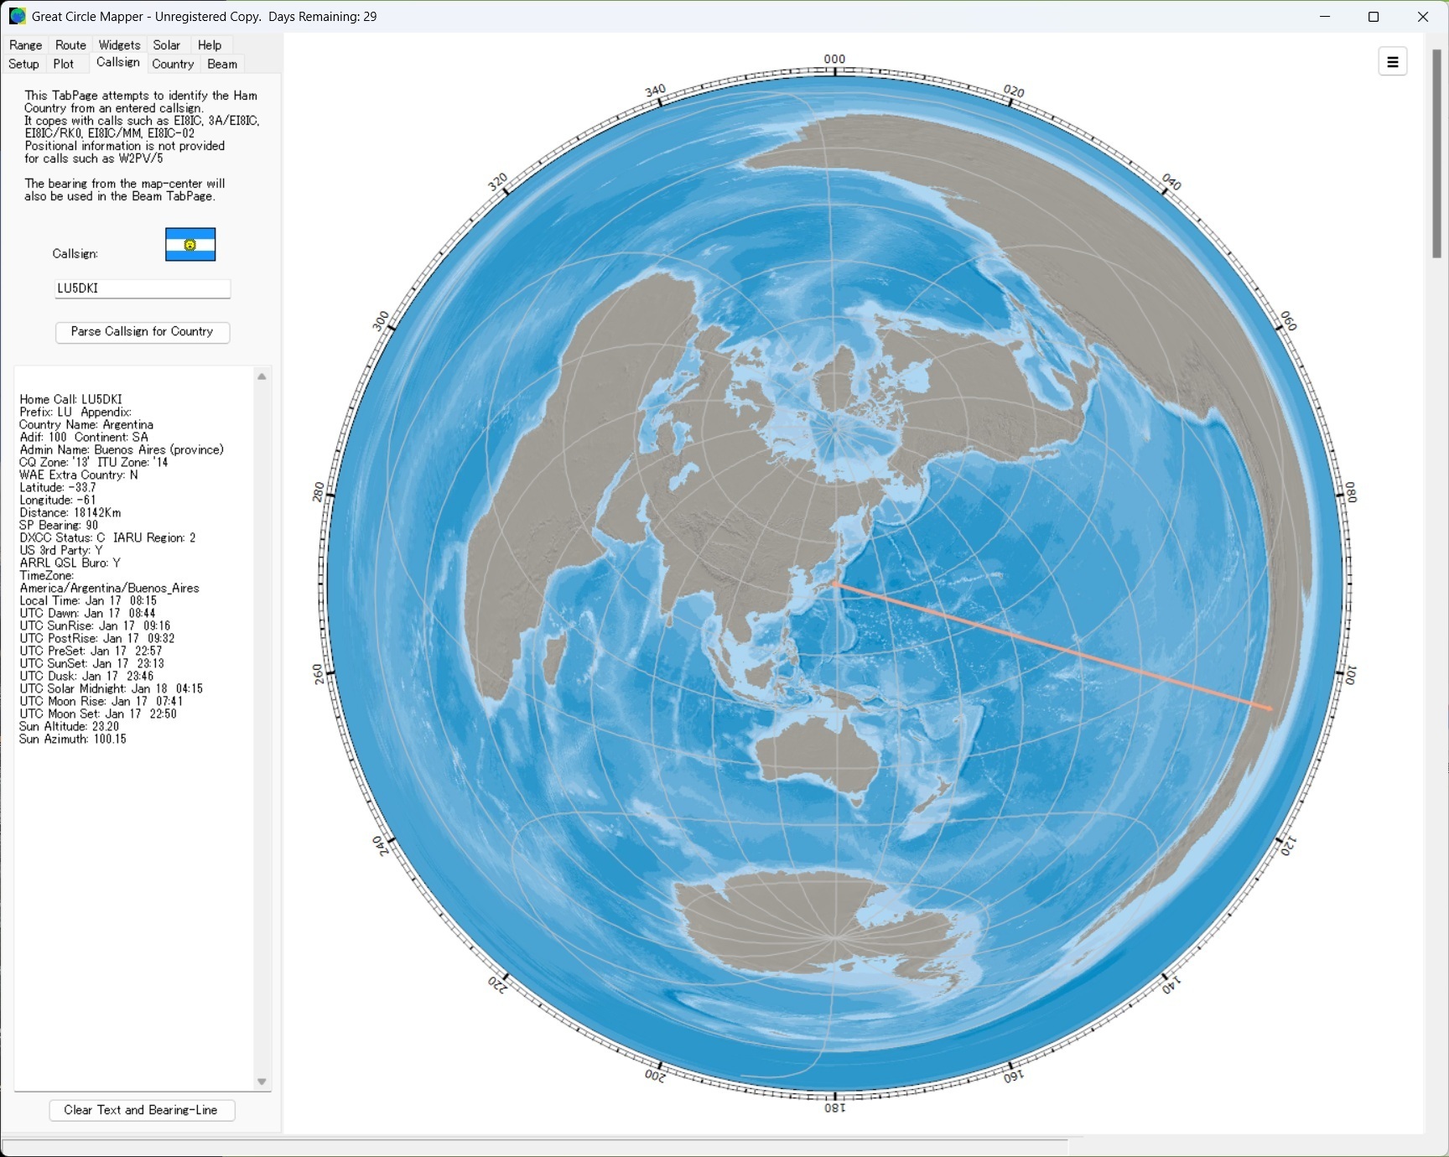Switch to the Range tab

26,45
